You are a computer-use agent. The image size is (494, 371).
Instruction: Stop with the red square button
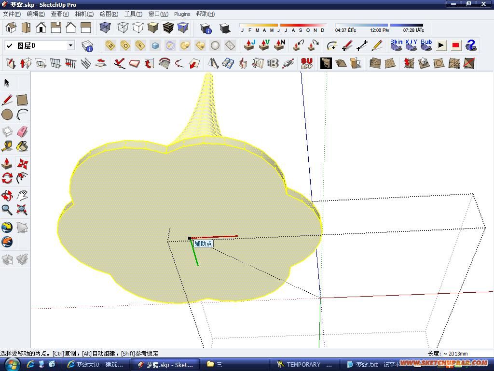[x=455, y=45]
